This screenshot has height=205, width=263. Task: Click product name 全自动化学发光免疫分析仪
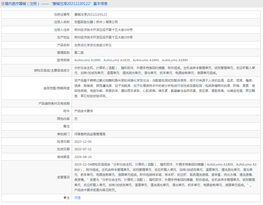tap(93, 45)
